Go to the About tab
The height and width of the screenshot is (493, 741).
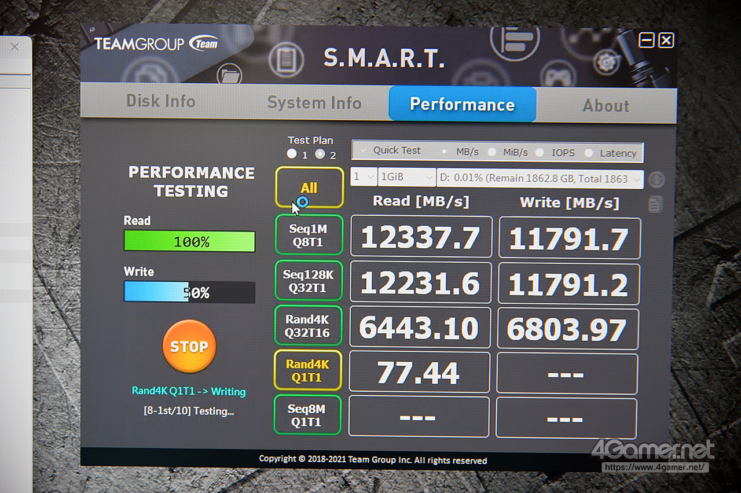tap(606, 106)
